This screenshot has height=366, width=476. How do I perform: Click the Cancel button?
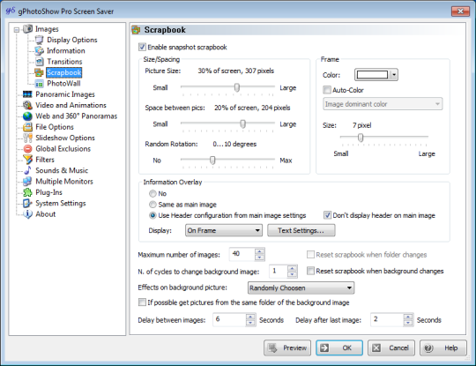point(391,347)
